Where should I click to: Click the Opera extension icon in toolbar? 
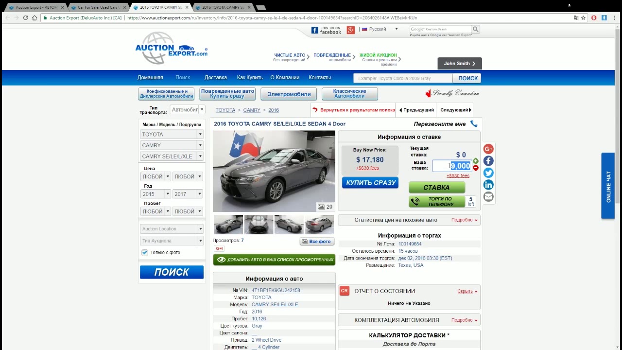click(594, 17)
